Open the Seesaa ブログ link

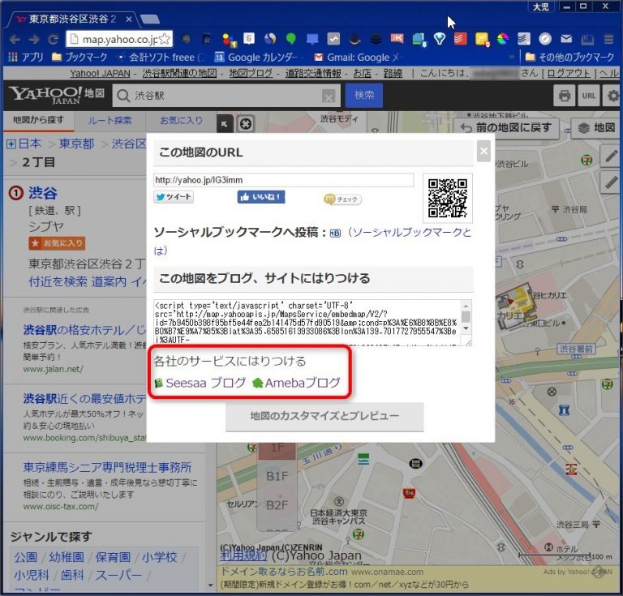pyautogui.click(x=200, y=383)
